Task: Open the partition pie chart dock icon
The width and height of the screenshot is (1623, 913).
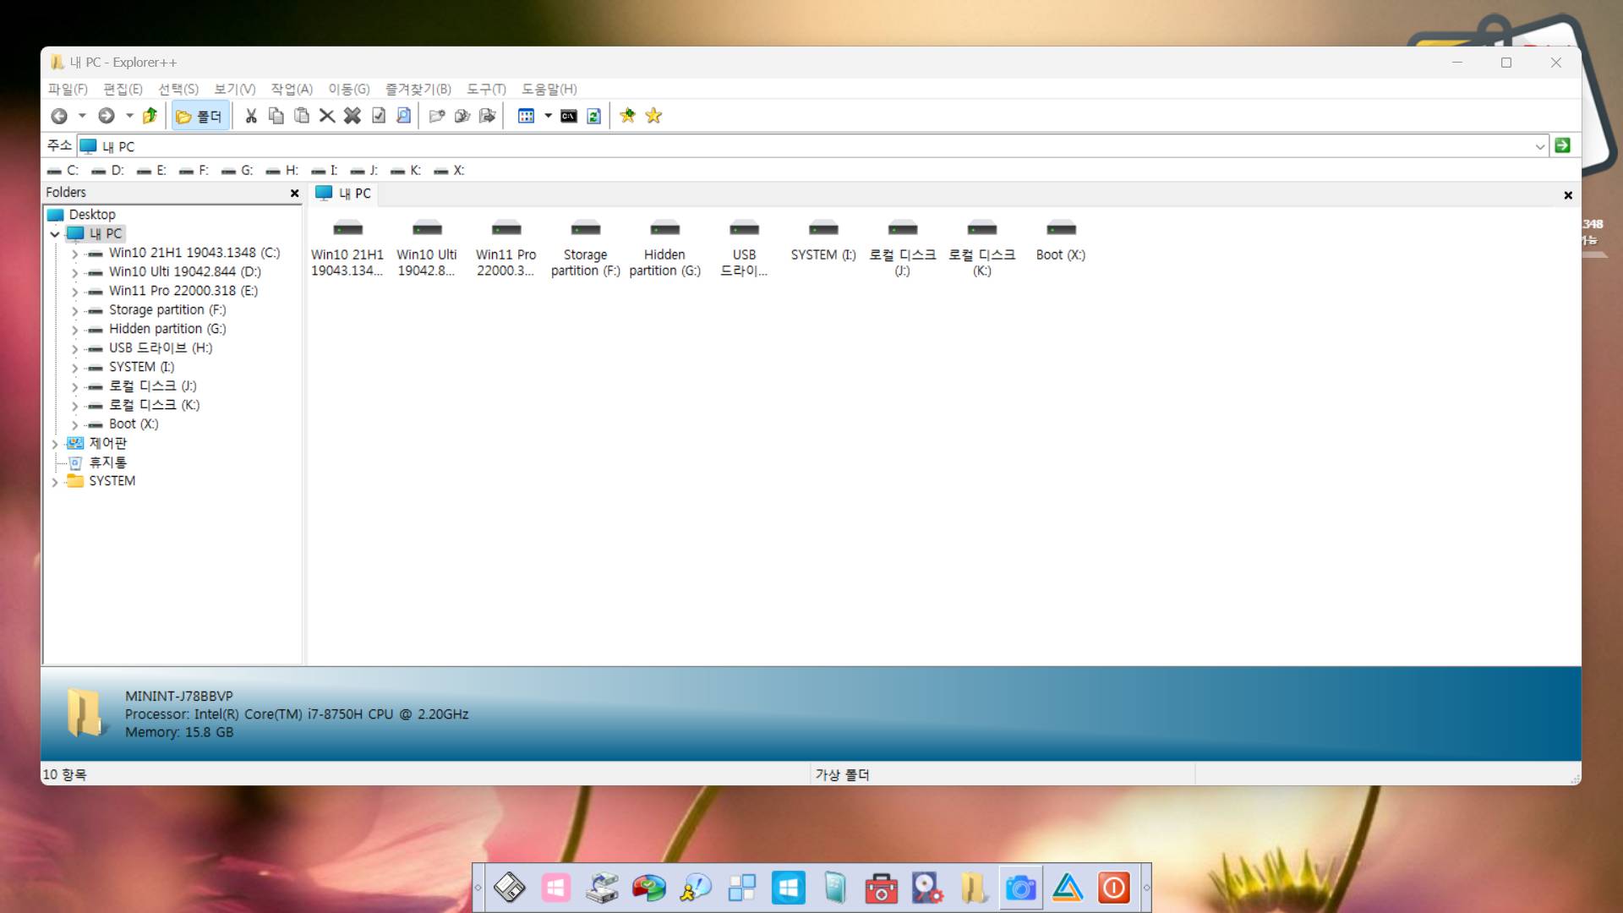Action: pyautogui.click(x=648, y=888)
